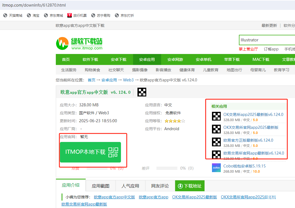Click the 天猫商城 bookmark icon

5,16
